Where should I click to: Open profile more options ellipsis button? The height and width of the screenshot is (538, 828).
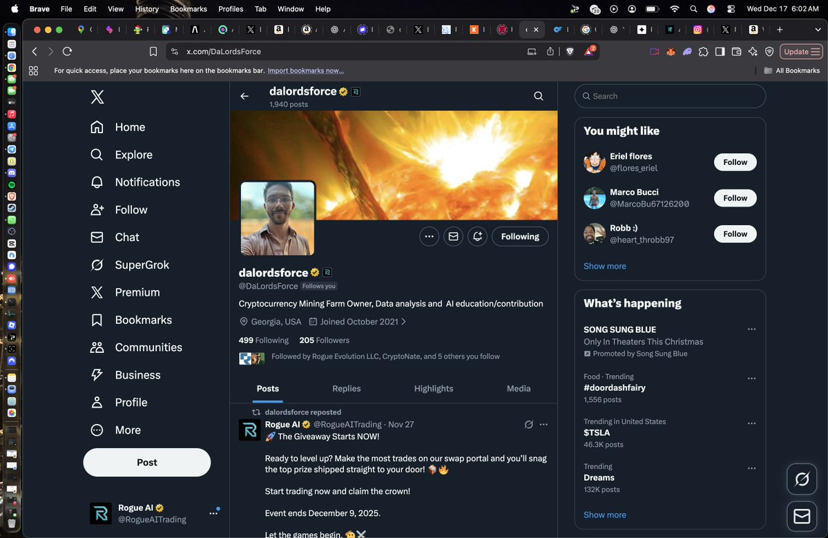pyautogui.click(x=430, y=236)
